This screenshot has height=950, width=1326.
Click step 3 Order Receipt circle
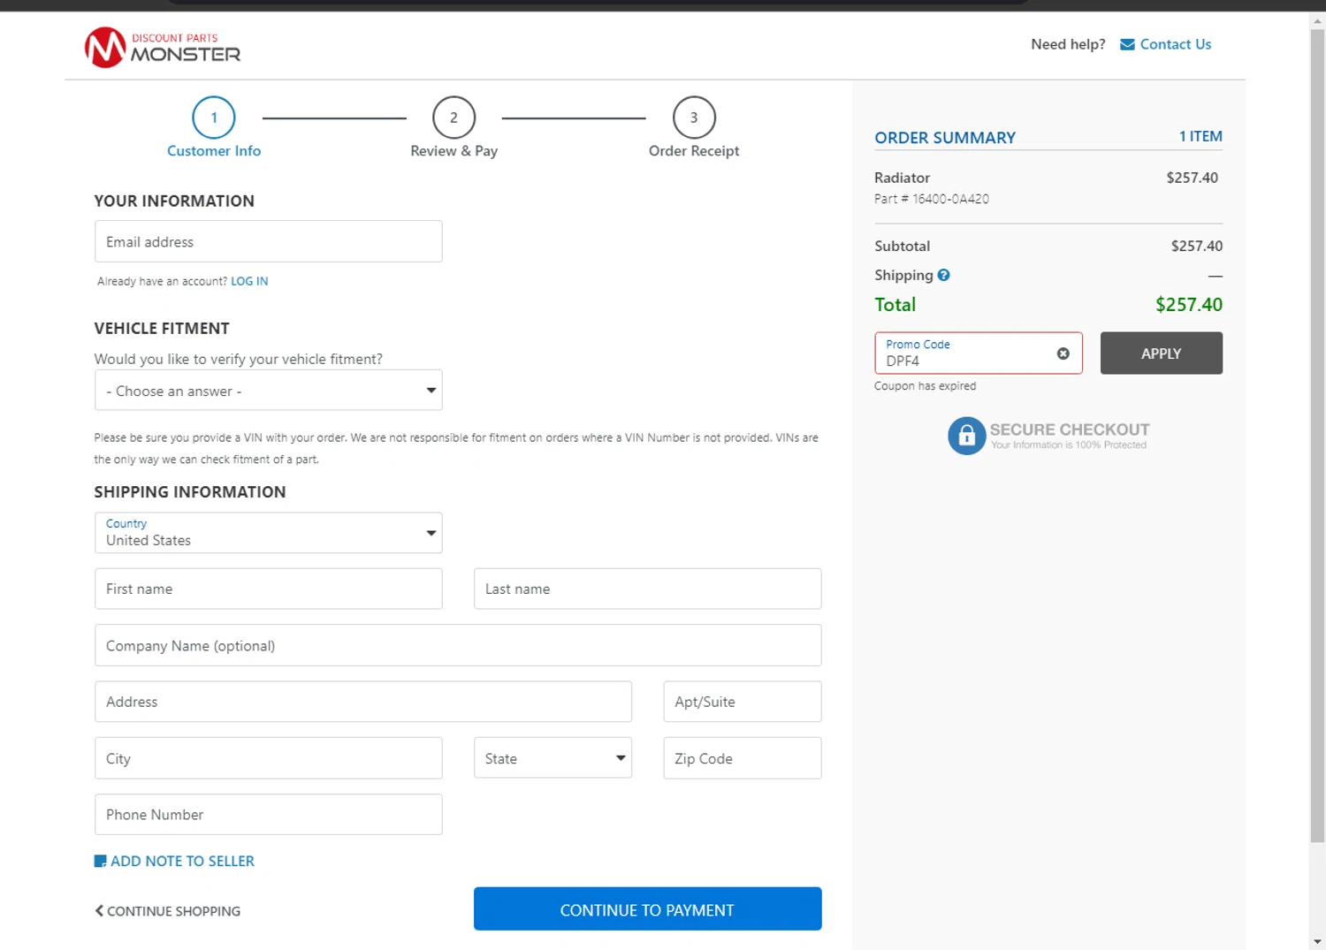click(x=694, y=118)
